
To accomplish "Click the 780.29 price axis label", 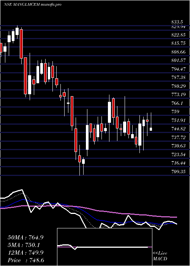I will point(178,86).
